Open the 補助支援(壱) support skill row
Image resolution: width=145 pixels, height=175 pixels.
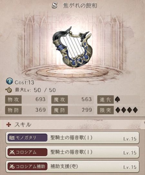coord(72,166)
